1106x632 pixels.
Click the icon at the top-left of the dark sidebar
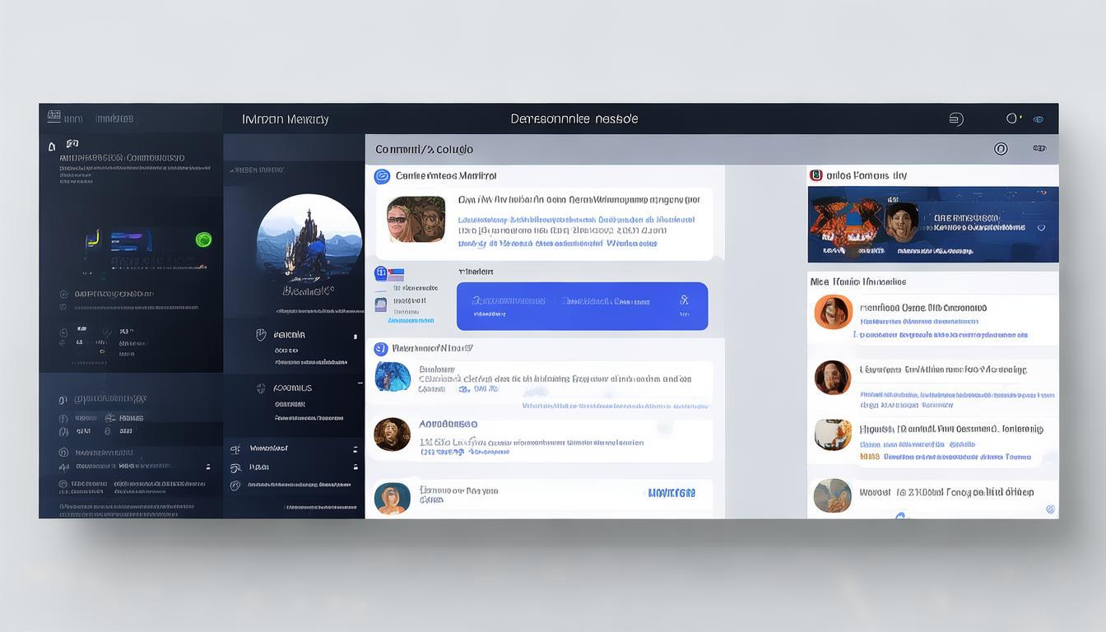click(54, 118)
